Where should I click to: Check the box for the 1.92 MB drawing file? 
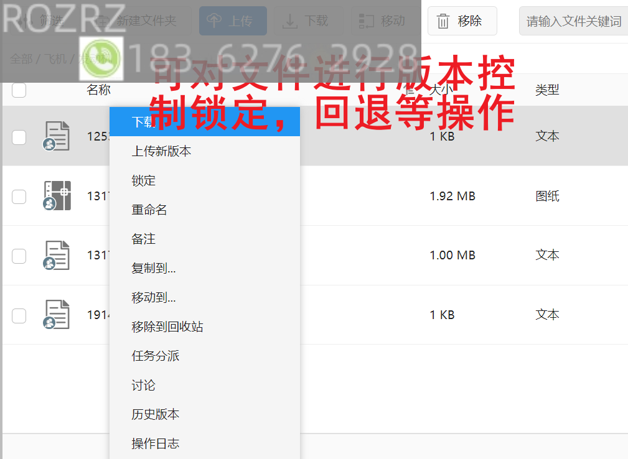[19, 197]
